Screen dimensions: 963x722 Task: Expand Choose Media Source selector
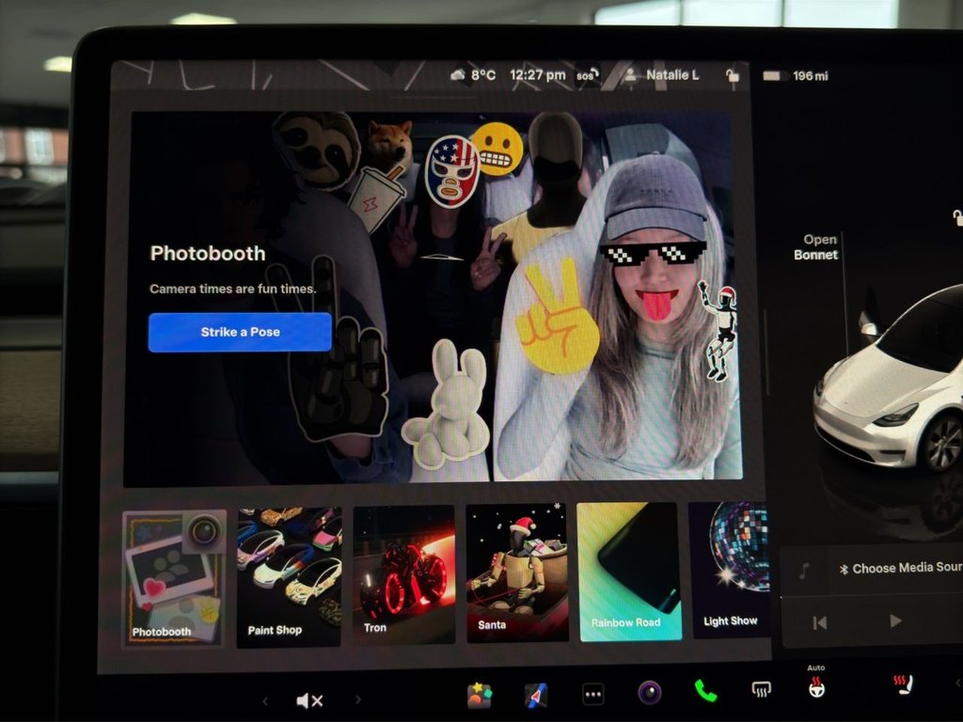pyautogui.click(x=893, y=569)
